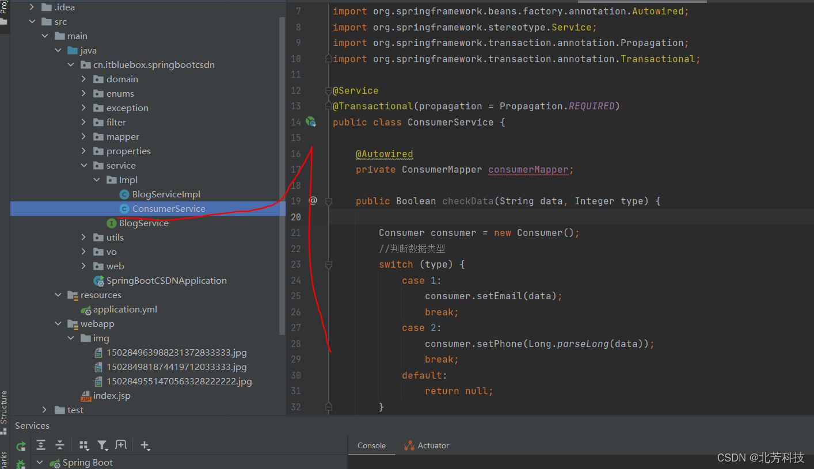Click the BlogService interface icon
The image size is (814, 469).
tap(112, 223)
